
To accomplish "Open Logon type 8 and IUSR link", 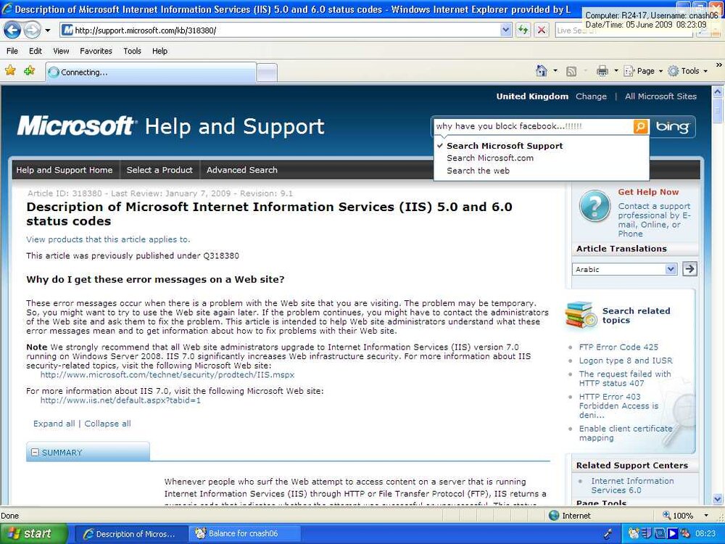I will 626,360.
